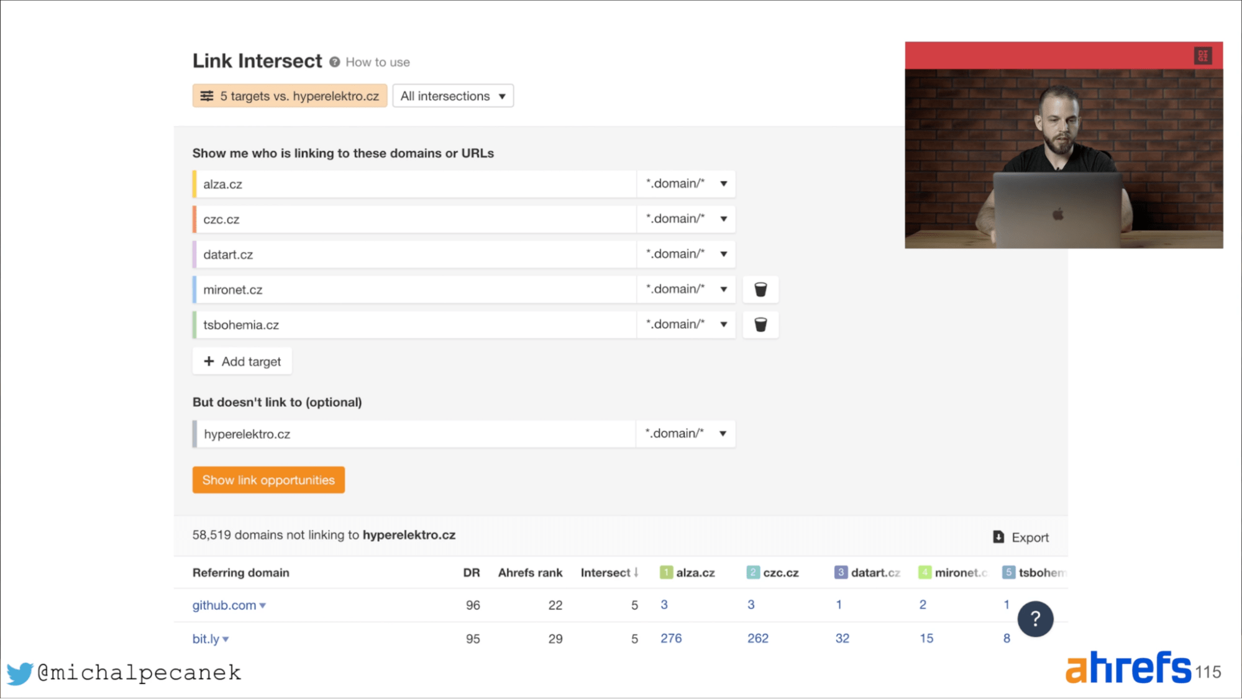Click the 5 targets vs hyperelektro.cz tab

coord(289,96)
